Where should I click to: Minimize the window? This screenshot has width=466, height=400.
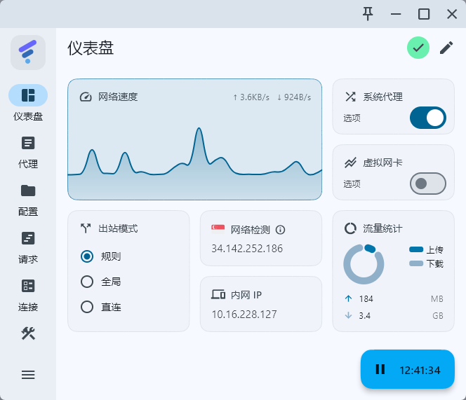[396, 14]
